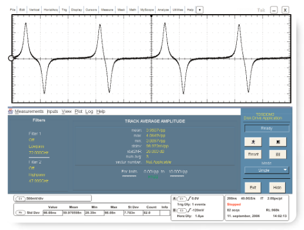Click the Hide button

click(277, 188)
